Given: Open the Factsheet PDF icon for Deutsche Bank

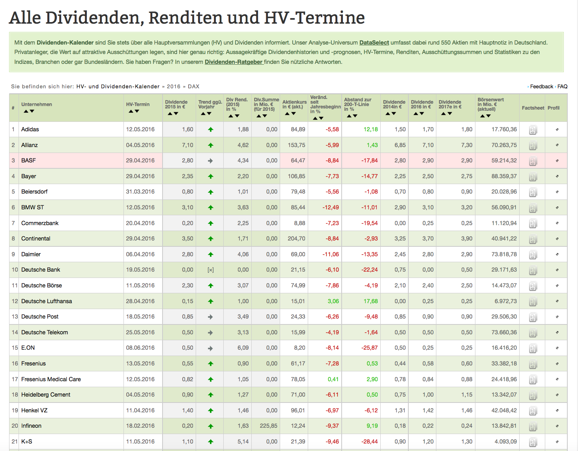Looking at the screenshot, I should [x=533, y=270].
